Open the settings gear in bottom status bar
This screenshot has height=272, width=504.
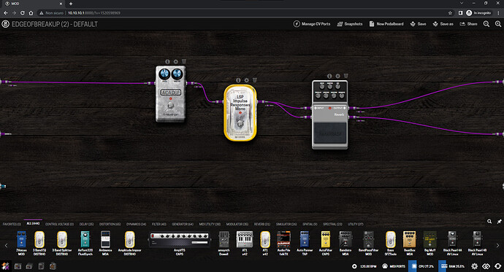[475, 266]
